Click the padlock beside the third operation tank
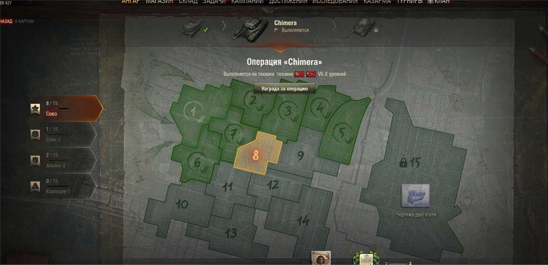This screenshot has height=265, width=548. pyautogui.click(x=376, y=30)
